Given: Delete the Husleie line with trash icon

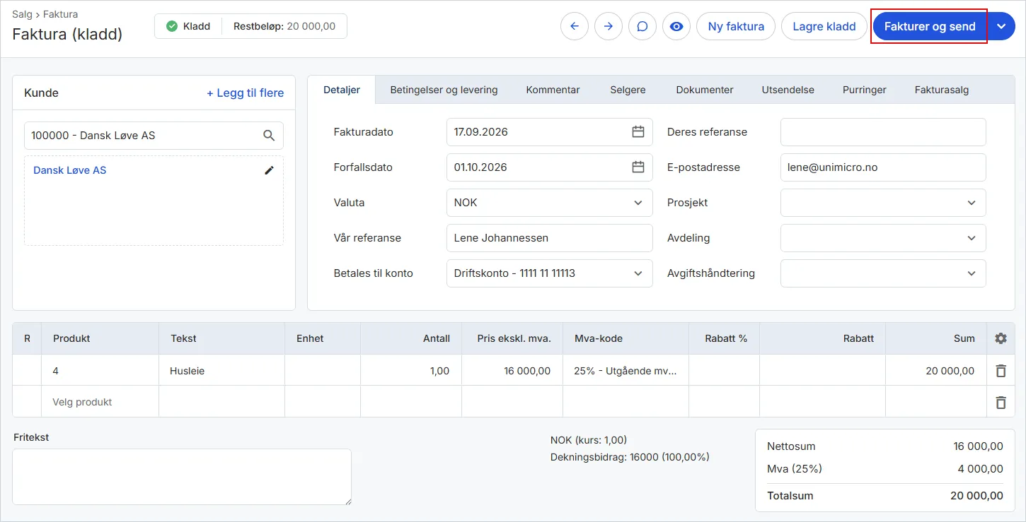Looking at the screenshot, I should [x=1001, y=371].
